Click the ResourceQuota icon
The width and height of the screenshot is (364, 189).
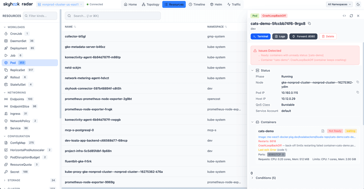[6, 165]
